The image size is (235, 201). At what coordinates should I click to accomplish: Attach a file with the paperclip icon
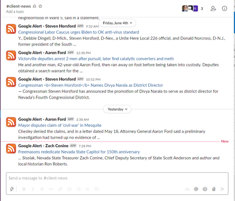pyautogui.click(x=214, y=189)
